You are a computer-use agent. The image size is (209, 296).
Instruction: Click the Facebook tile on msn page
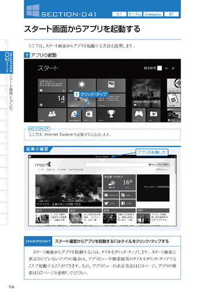pyautogui.click(x=128, y=203)
